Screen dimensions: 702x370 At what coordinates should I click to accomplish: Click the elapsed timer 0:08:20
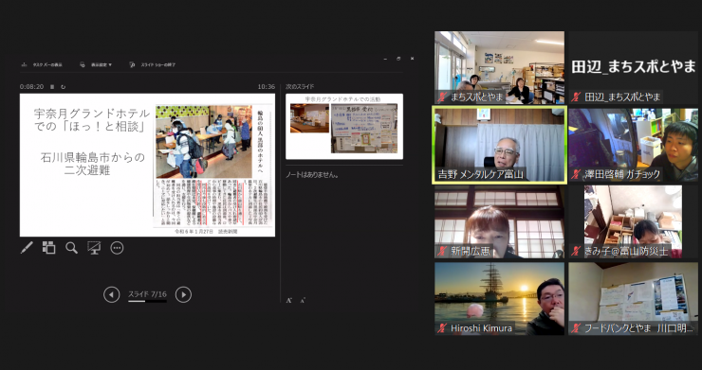click(x=32, y=87)
